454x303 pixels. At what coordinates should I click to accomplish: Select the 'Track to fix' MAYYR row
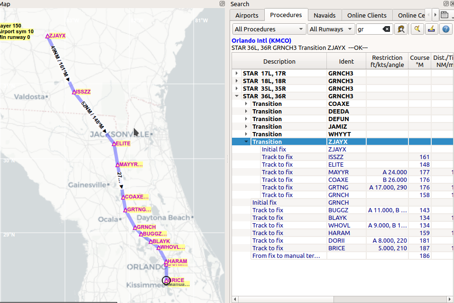point(342,172)
